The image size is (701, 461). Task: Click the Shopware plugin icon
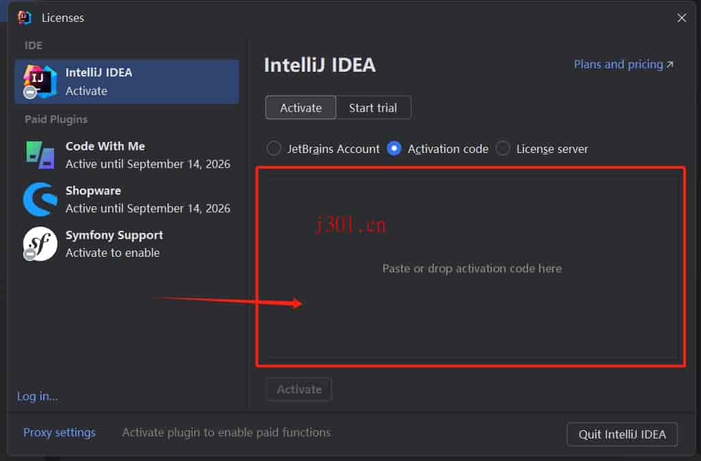[40, 199]
